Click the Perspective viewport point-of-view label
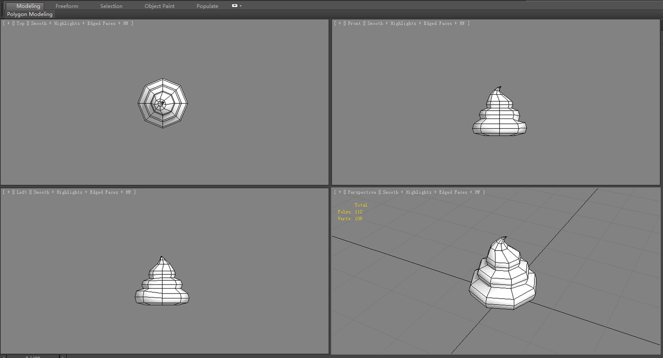This screenshot has height=358, width=663. [362, 192]
